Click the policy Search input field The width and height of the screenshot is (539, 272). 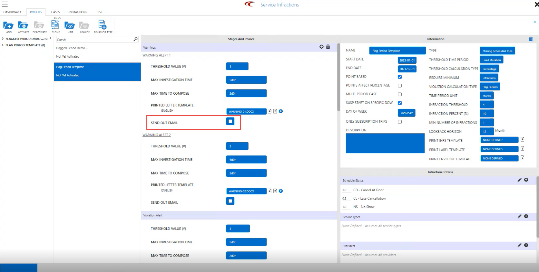tap(94, 40)
